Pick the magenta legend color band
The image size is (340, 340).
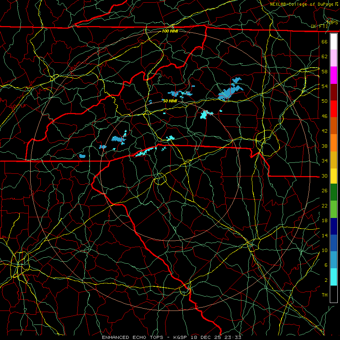334,75
